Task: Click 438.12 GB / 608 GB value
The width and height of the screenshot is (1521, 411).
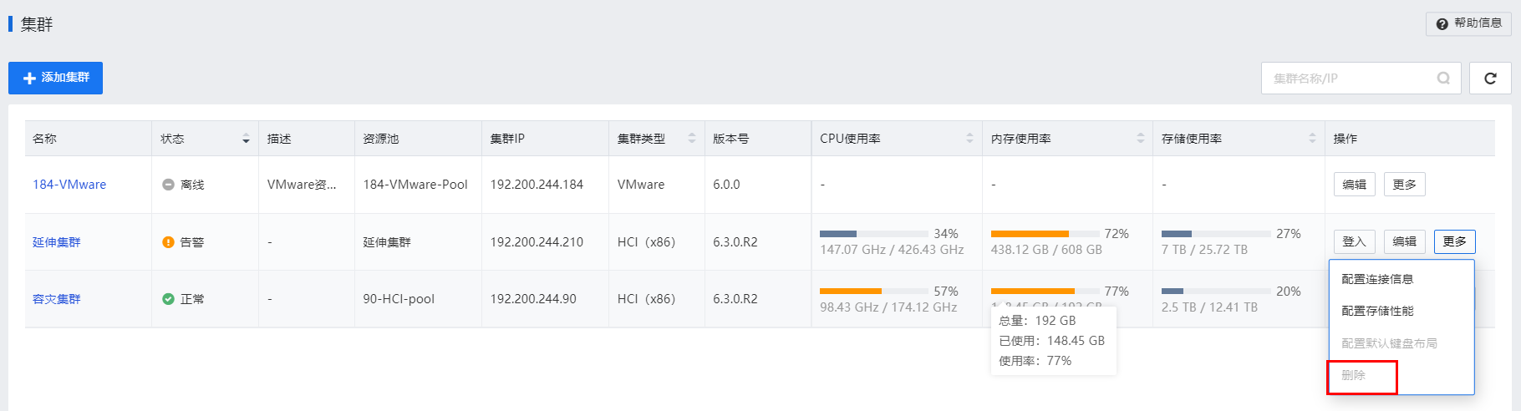Action: coord(1046,250)
